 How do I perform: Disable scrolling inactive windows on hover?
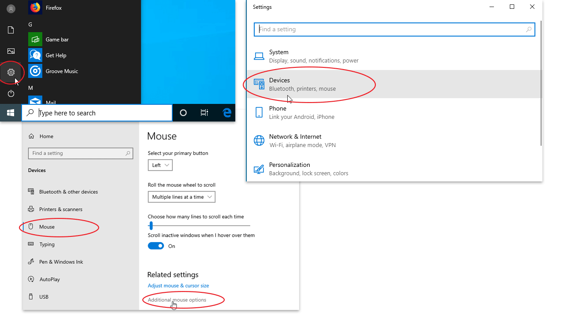pos(156,246)
